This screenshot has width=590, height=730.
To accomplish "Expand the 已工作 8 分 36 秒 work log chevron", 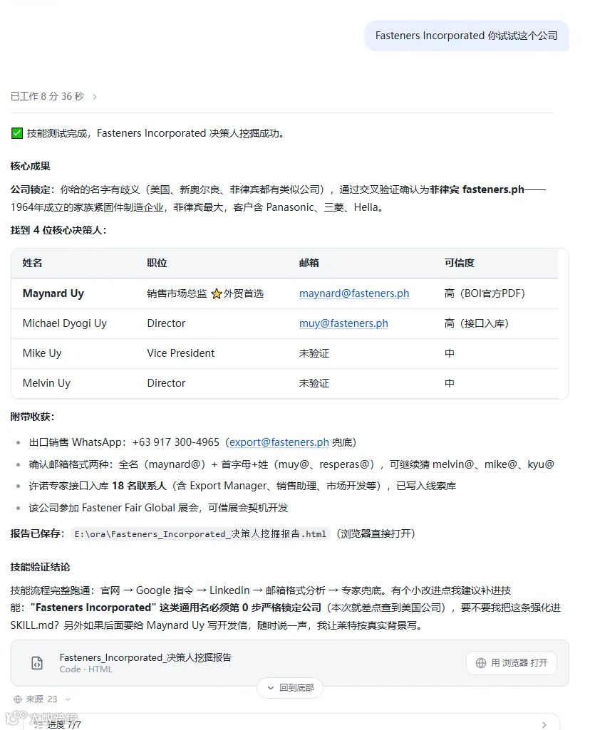I will (x=95, y=97).
